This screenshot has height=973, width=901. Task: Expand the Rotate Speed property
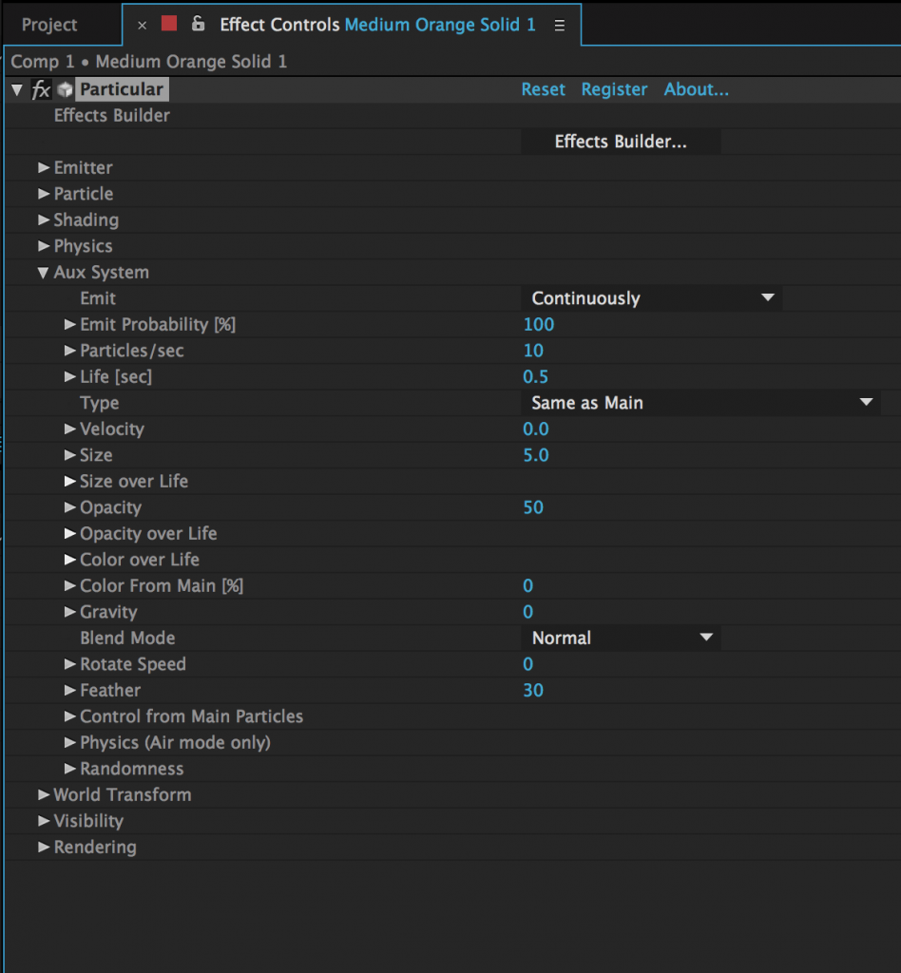click(x=69, y=664)
